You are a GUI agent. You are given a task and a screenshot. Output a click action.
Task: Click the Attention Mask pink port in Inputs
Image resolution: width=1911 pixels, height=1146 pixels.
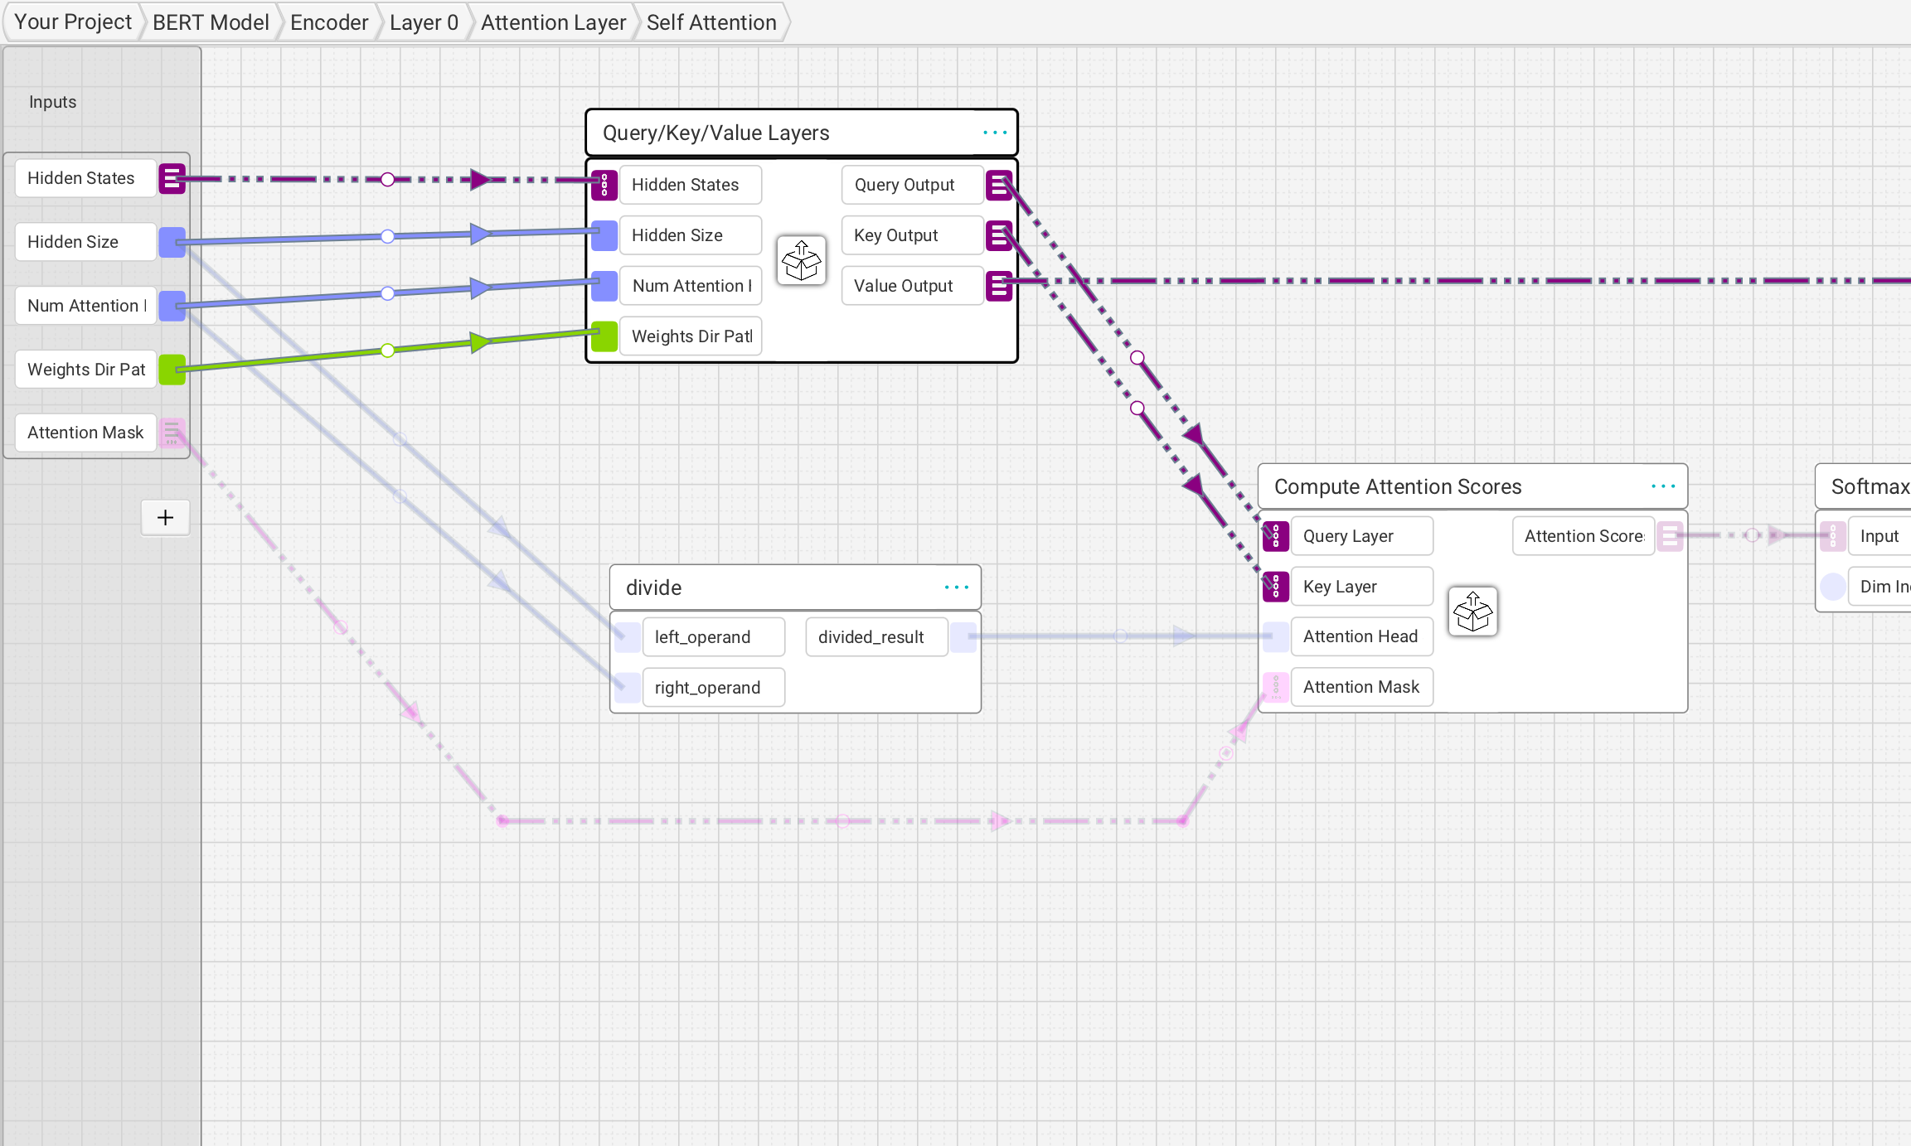172,433
